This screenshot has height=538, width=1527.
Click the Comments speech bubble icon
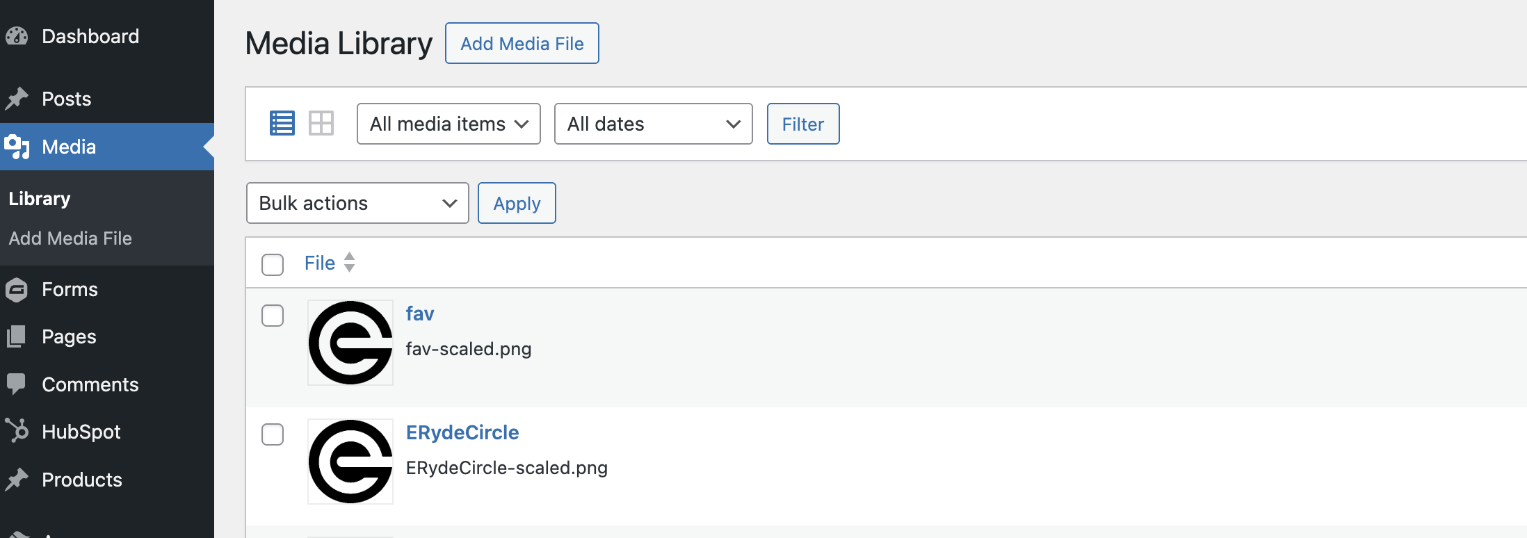[x=17, y=384]
